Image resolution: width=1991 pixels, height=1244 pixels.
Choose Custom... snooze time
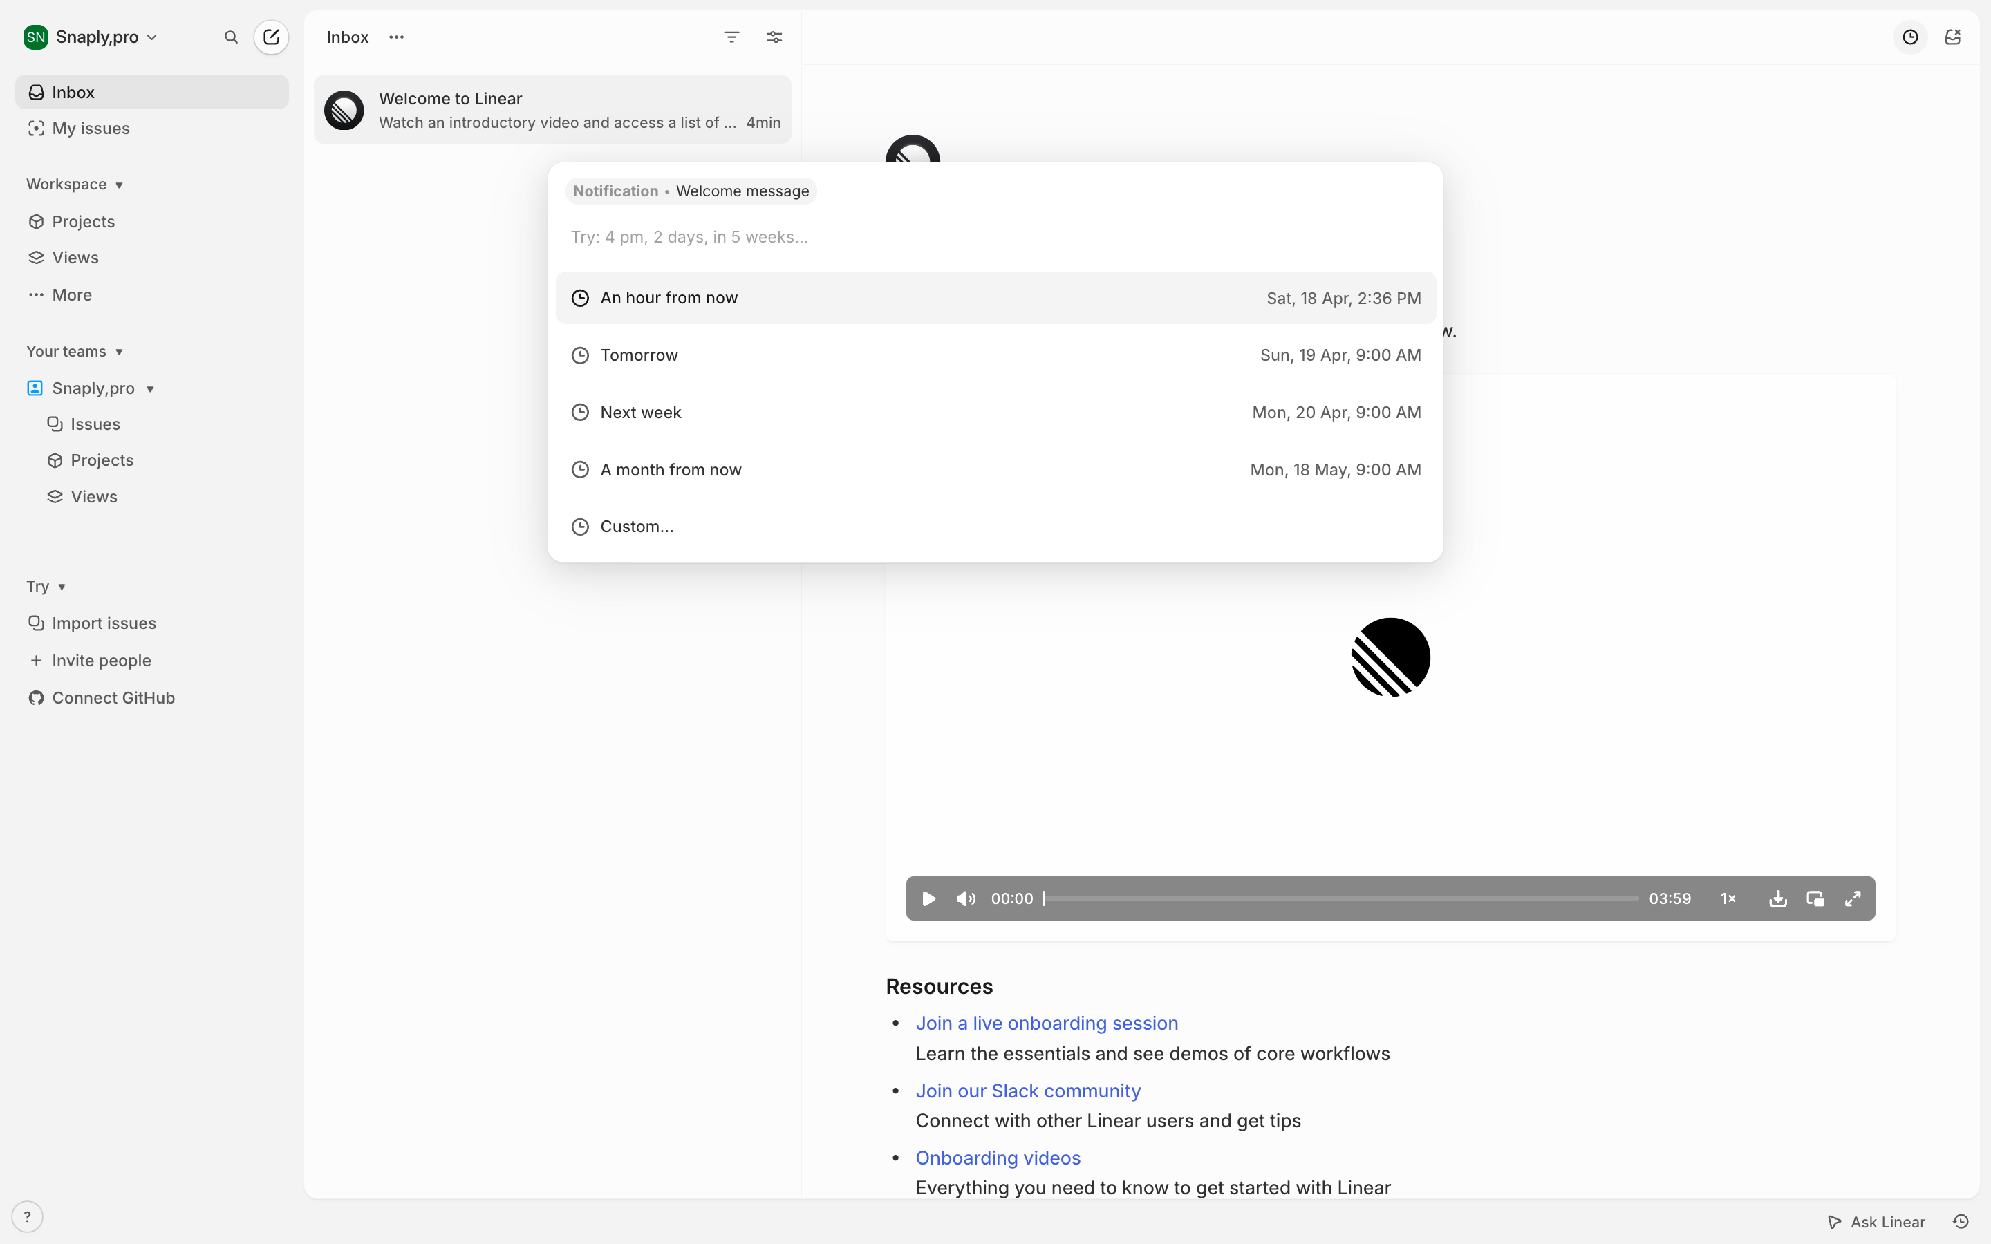[996, 527]
